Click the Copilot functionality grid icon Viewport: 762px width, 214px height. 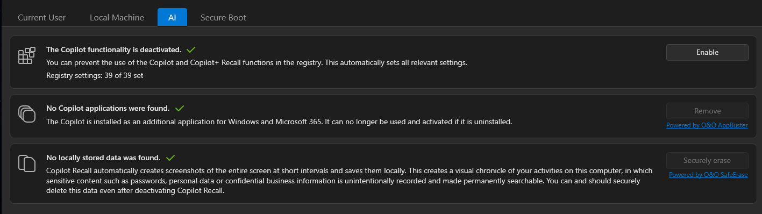coord(26,55)
